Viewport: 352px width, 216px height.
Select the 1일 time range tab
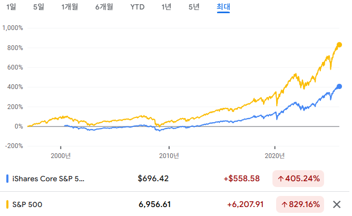pos(11,7)
